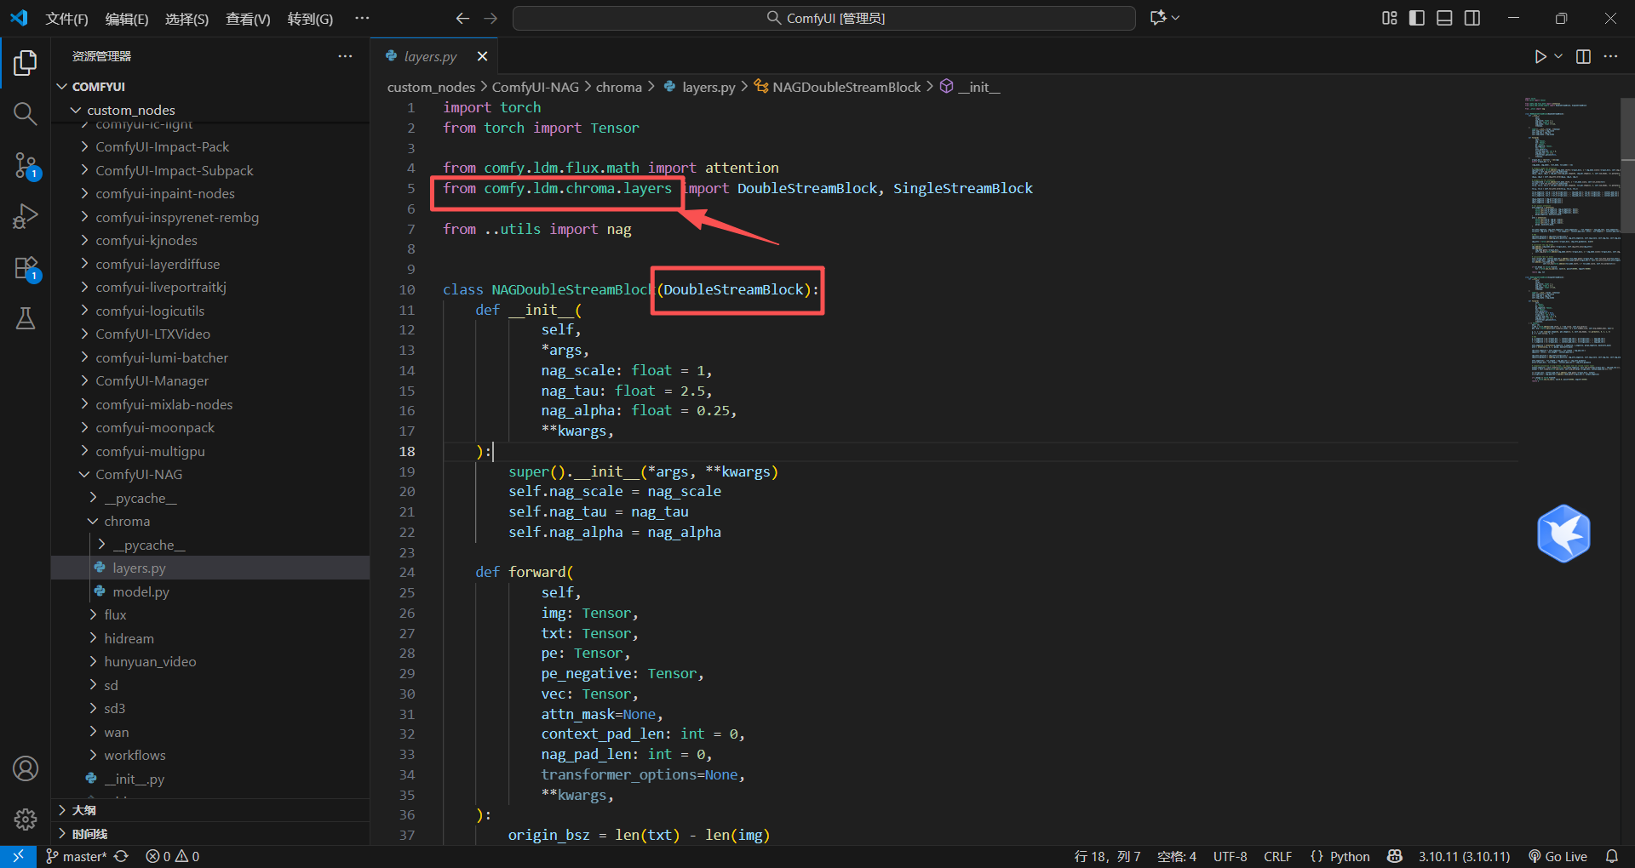Open the Extensions view icon
The height and width of the screenshot is (868, 1635).
click(x=26, y=268)
